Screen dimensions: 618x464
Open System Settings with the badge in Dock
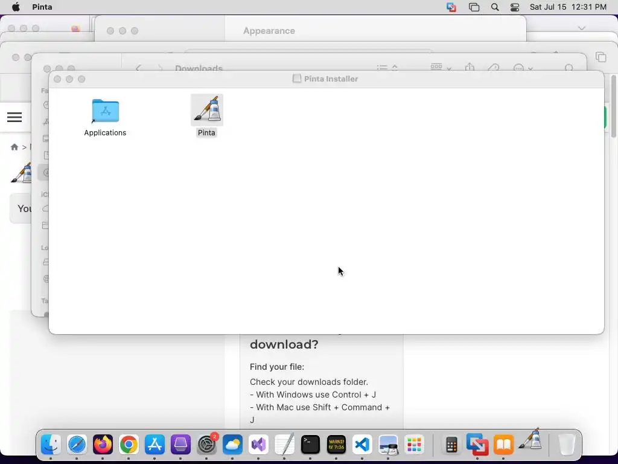point(206,445)
